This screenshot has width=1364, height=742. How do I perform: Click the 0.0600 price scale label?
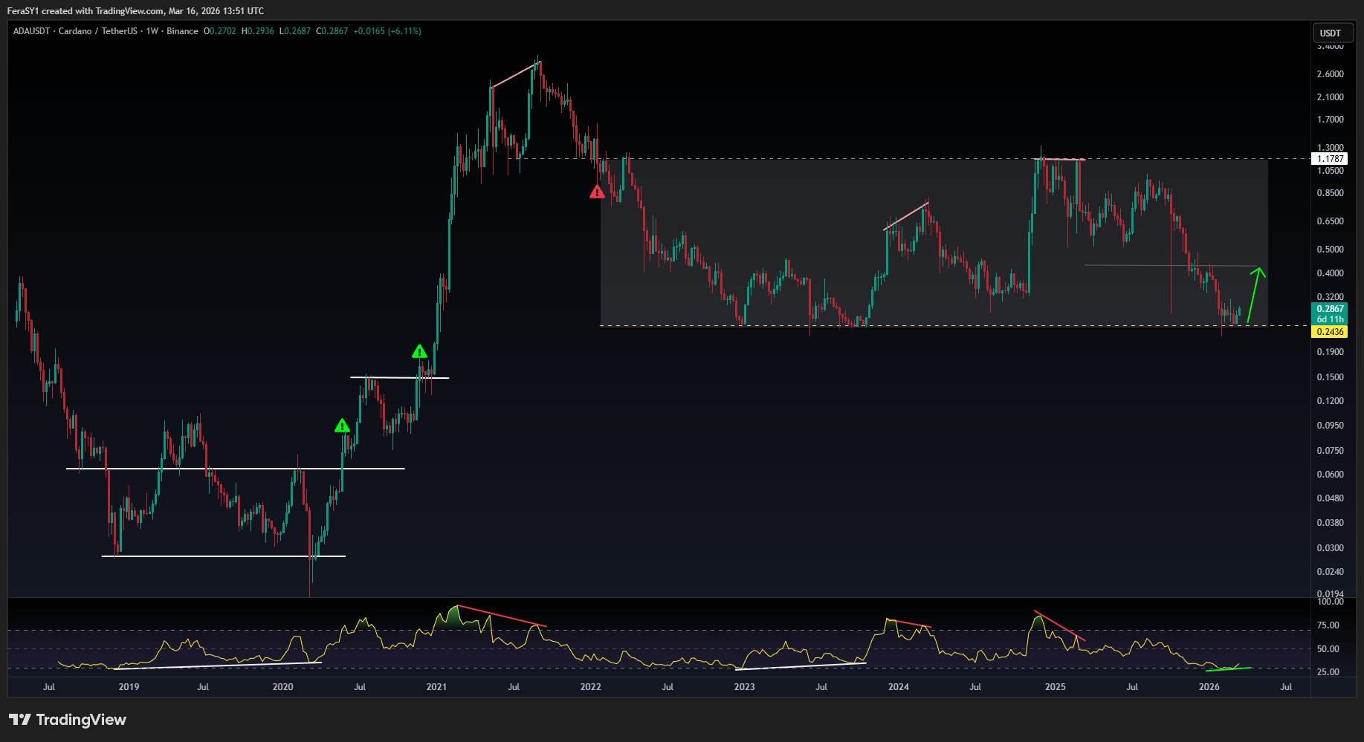(1331, 475)
